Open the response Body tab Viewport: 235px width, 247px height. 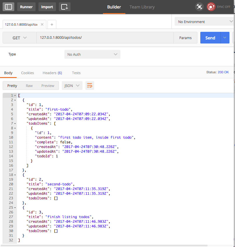click(8, 73)
